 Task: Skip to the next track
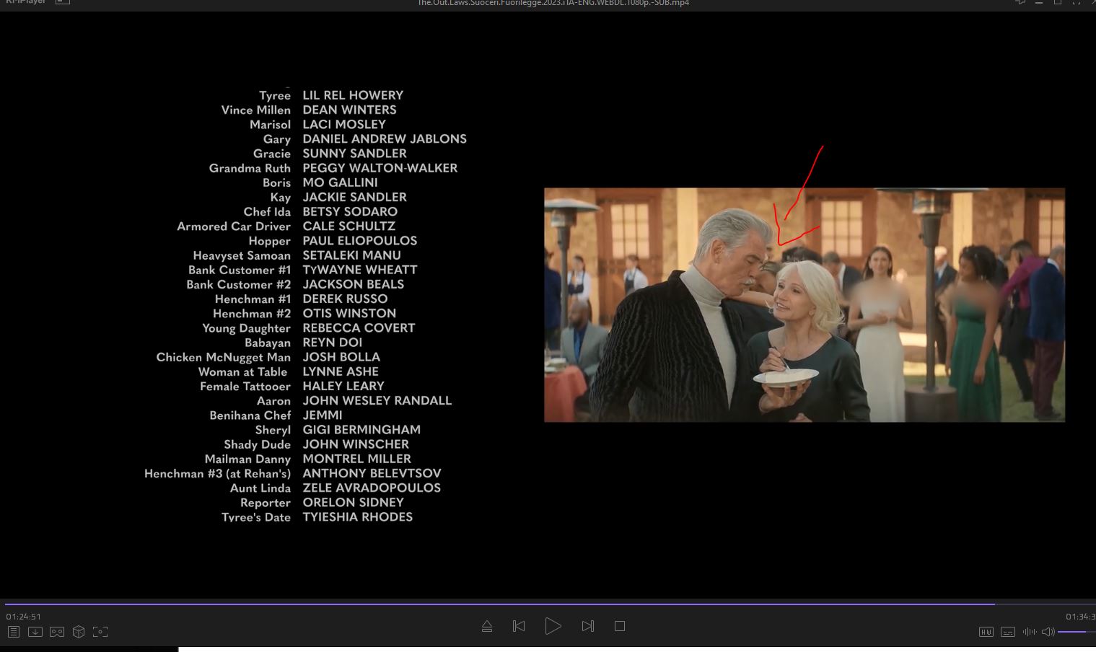pyautogui.click(x=588, y=626)
